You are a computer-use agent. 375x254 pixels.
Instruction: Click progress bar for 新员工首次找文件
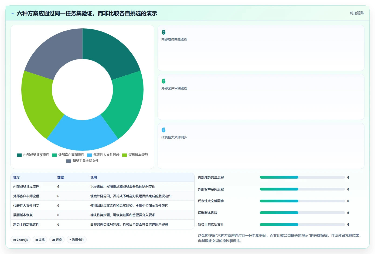302,225
